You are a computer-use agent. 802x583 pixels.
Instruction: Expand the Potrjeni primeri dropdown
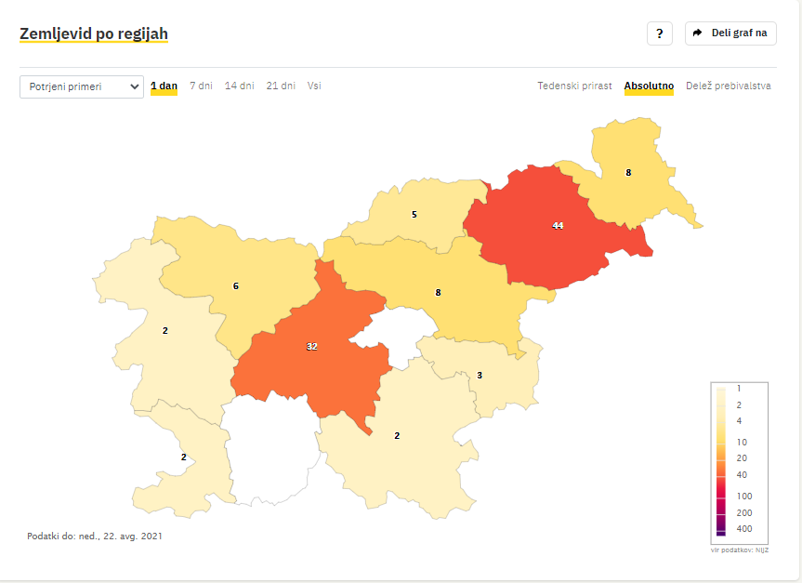coord(82,86)
